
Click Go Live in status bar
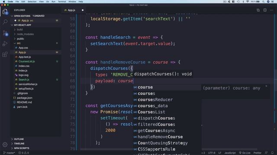(245, 153)
